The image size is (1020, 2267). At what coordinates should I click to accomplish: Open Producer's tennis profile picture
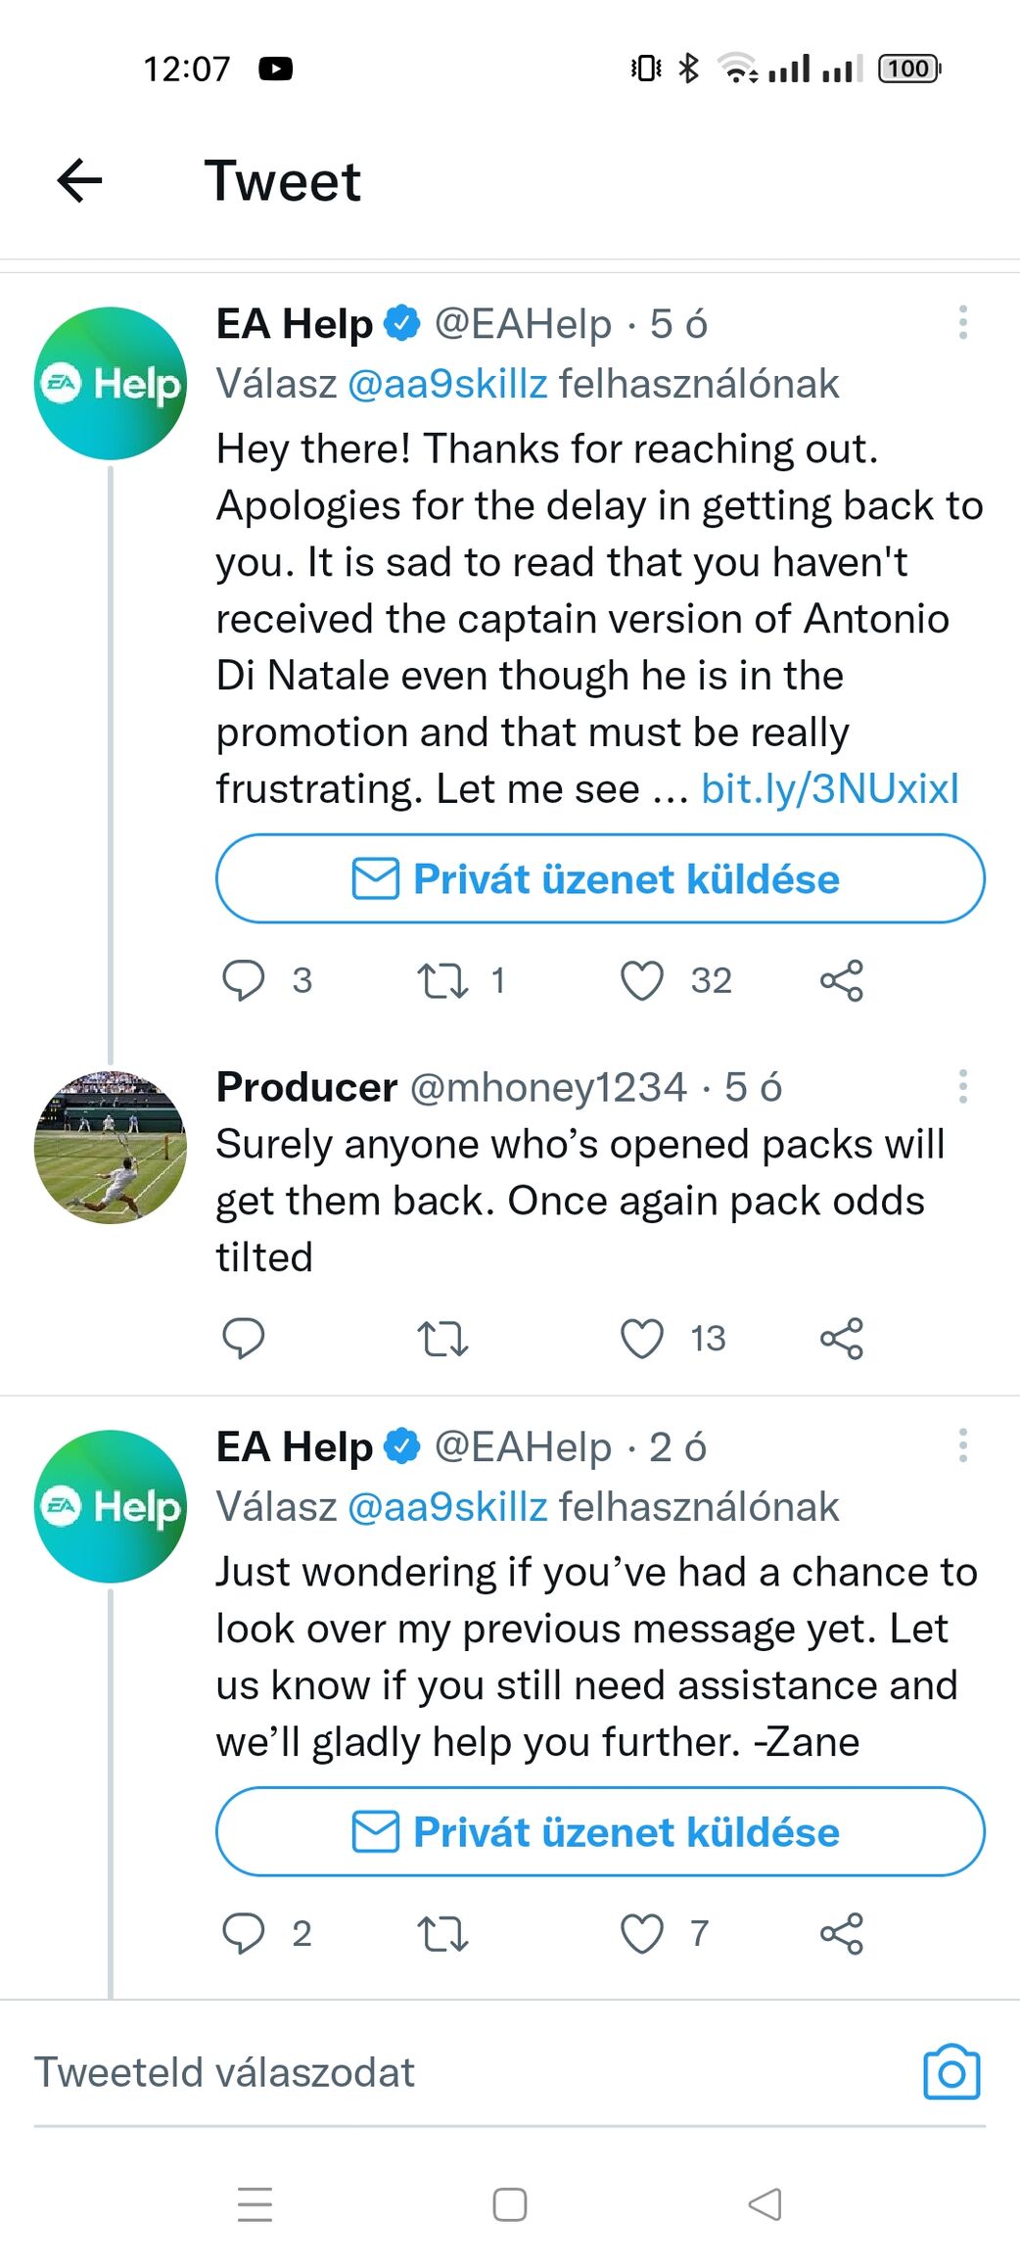pos(111,1147)
